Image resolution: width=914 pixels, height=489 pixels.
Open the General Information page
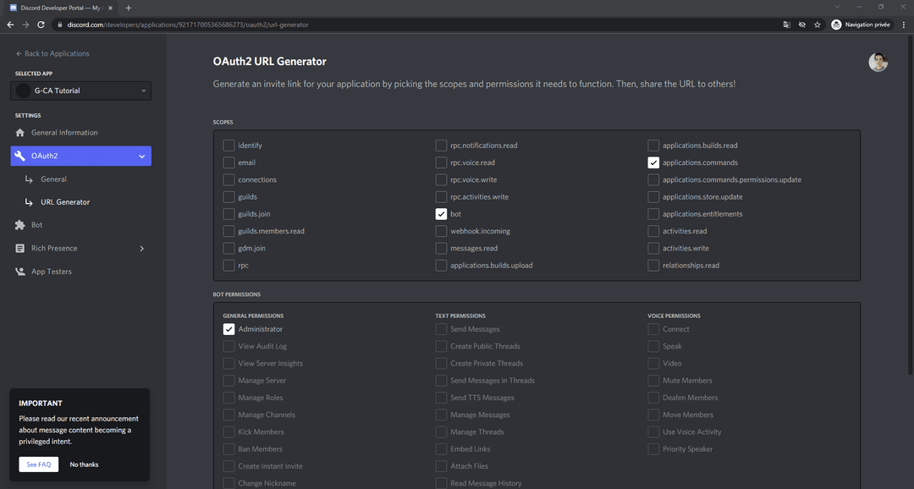coord(64,132)
